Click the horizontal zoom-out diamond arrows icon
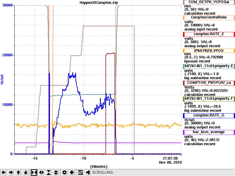Image resolution: width=235 pixels, height=176 pixels. 41,172
